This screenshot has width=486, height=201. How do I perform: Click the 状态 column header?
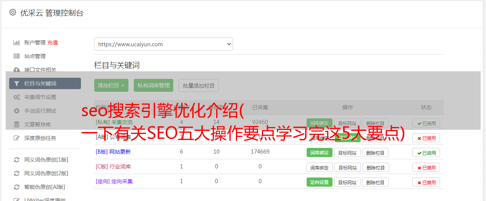[426, 107]
